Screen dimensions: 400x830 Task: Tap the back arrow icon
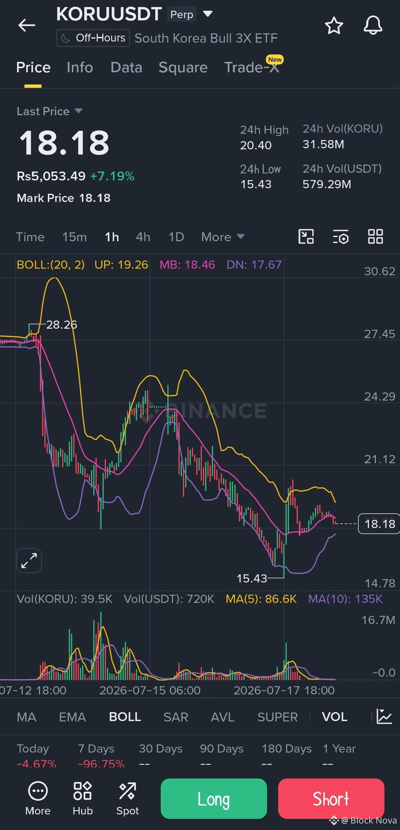27,25
